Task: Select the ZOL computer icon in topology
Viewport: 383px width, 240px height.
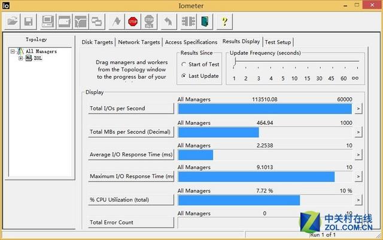Action: tap(29, 58)
